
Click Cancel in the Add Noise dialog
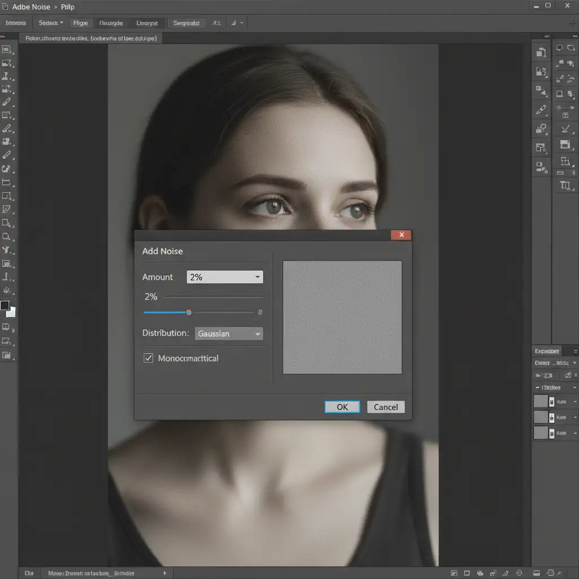(386, 407)
